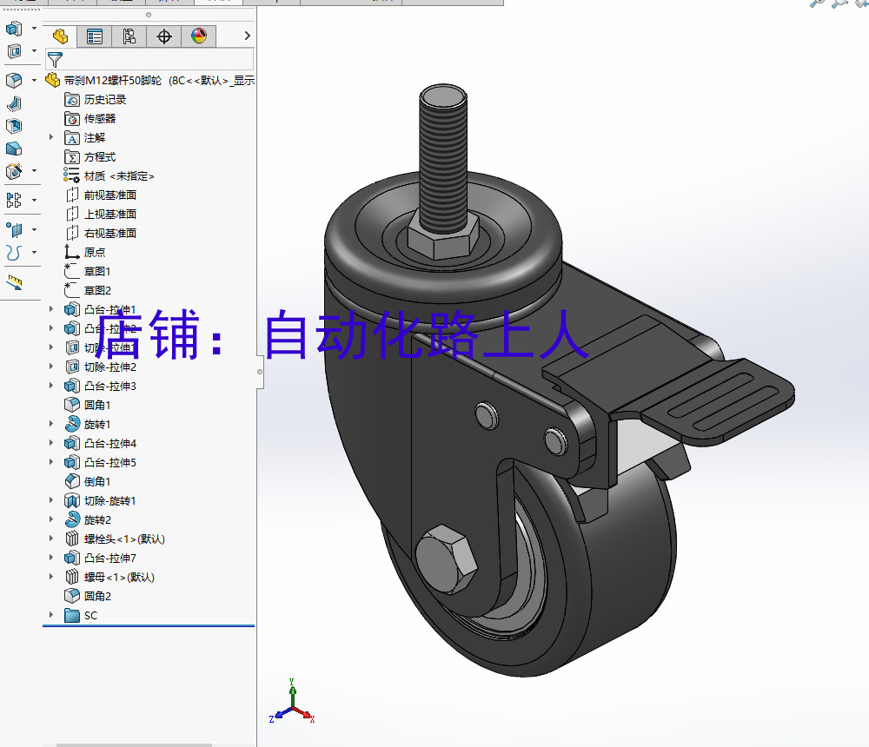Click the second left toolbar box icon
The height and width of the screenshot is (747, 869).
point(15,51)
